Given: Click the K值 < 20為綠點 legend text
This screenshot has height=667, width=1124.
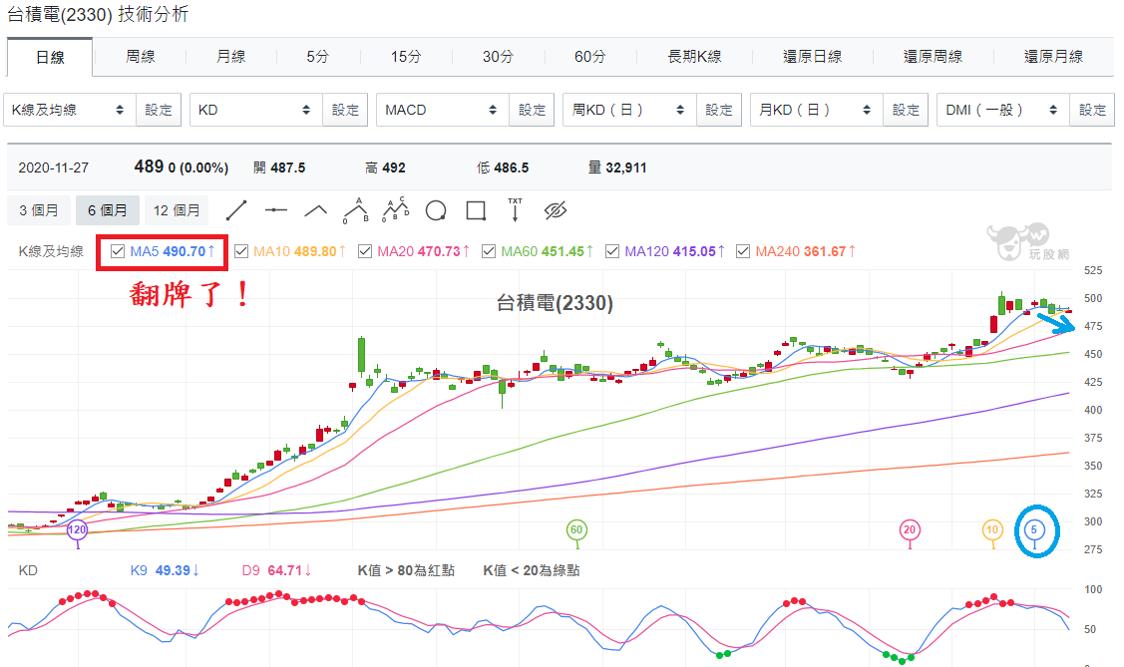Looking at the screenshot, I should point(532,570).
